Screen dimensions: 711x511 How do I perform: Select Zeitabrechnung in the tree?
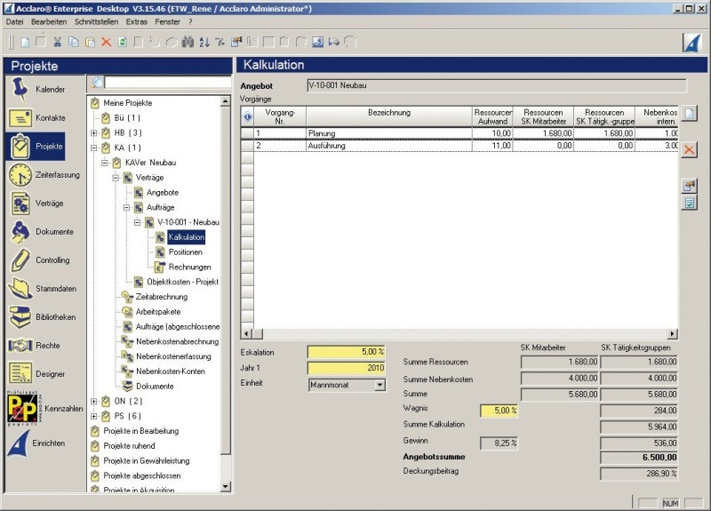pyautogui.click(x=162, y=297)
